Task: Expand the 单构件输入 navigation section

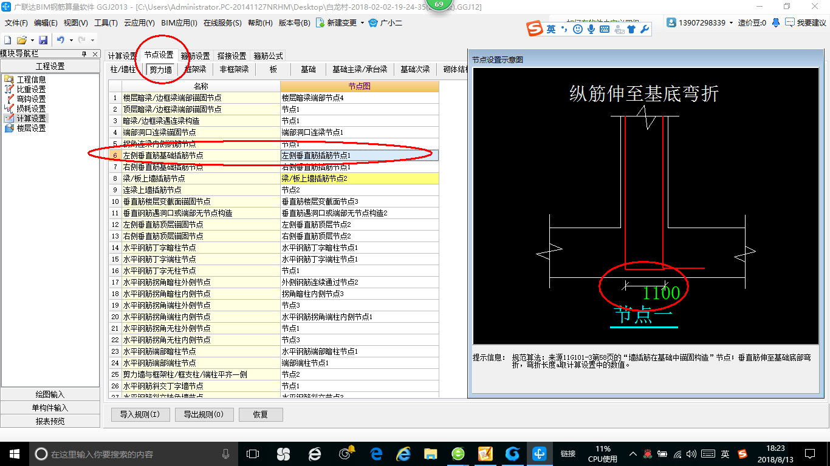Action: [50, 408]
